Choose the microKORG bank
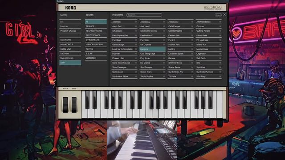Image resolution: width=285 pixels, height=160 pixels. pyautogui.click(x=70, y=40)
